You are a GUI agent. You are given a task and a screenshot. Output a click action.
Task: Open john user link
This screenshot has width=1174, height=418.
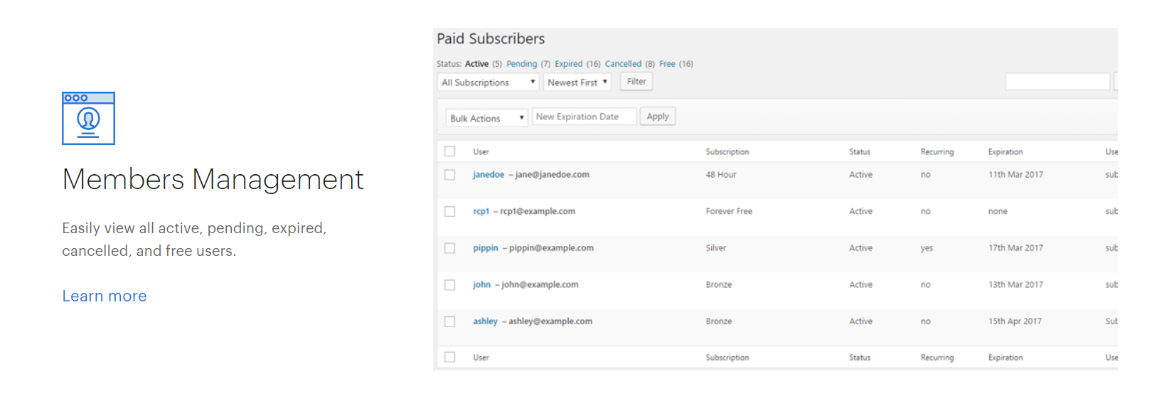click(482, 285)
